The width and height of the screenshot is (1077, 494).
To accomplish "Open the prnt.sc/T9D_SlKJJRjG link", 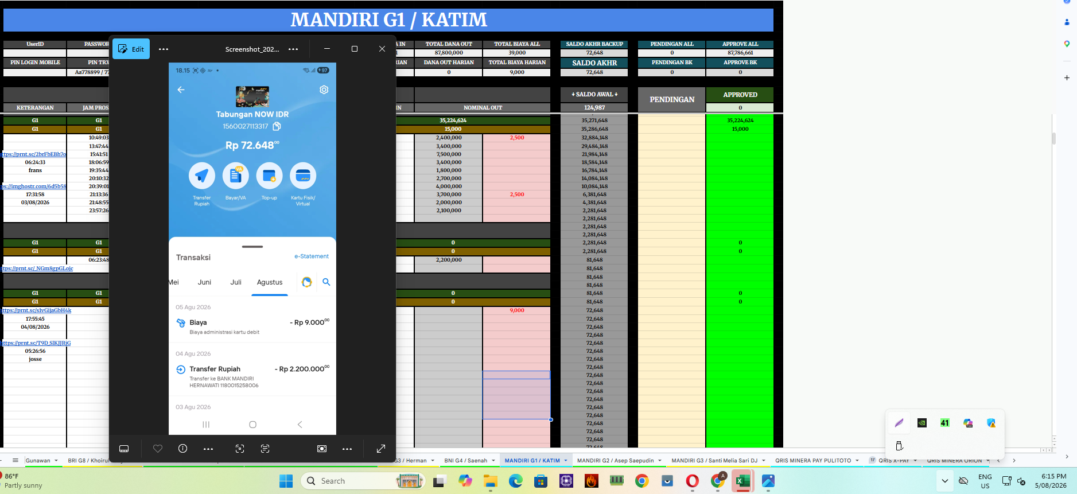I will coord(37,343).
